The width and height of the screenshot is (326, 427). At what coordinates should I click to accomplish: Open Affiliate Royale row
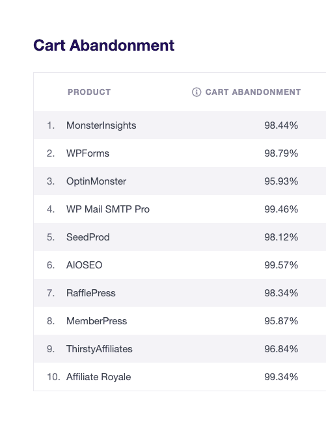pyautogui.click(x=180, y=376)
